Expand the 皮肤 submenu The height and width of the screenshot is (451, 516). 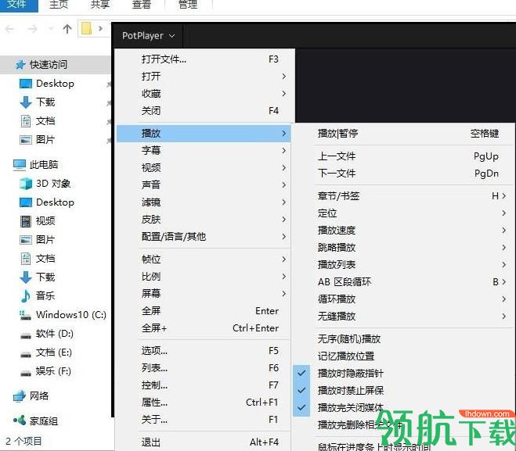coord(204,220)
